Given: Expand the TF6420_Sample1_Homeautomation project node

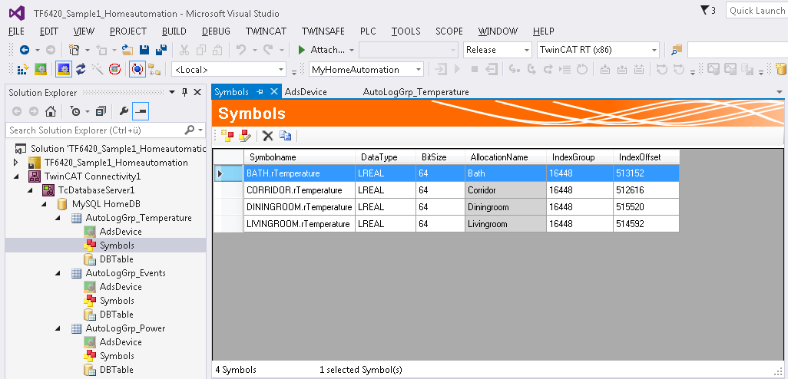Looking at the screenshot, I should tap(16, 162).
